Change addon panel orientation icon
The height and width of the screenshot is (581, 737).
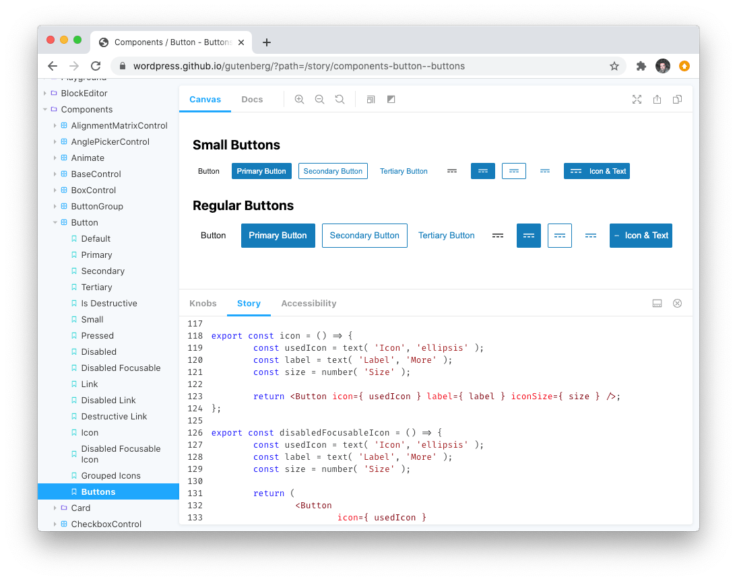657,303
